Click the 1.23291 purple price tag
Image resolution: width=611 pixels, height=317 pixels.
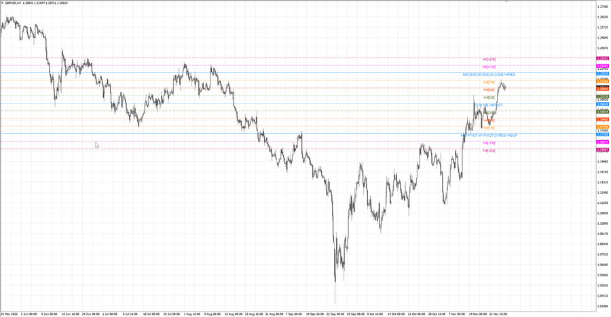click(x=602, y=58)
